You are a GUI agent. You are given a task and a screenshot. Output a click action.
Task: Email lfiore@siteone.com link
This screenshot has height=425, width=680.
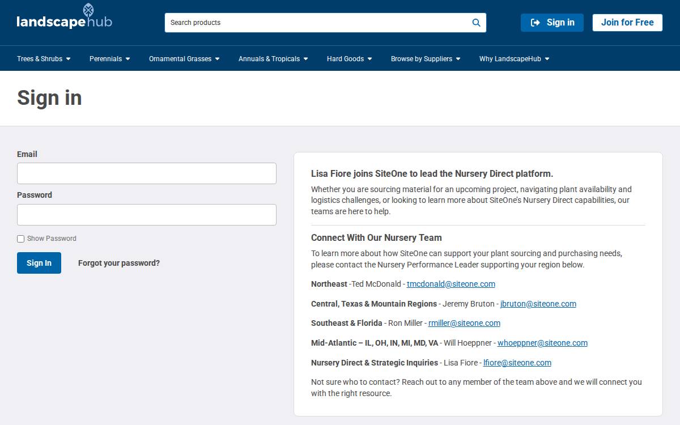pyautogui.click(x=517, y=363)
